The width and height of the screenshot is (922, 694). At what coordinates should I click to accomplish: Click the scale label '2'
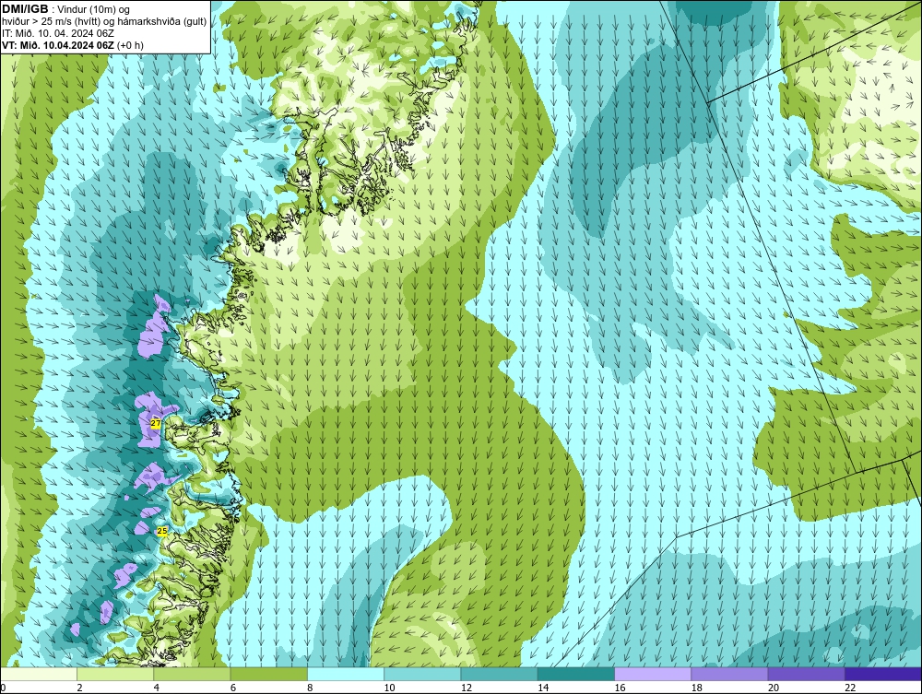[x=79, y=688]
